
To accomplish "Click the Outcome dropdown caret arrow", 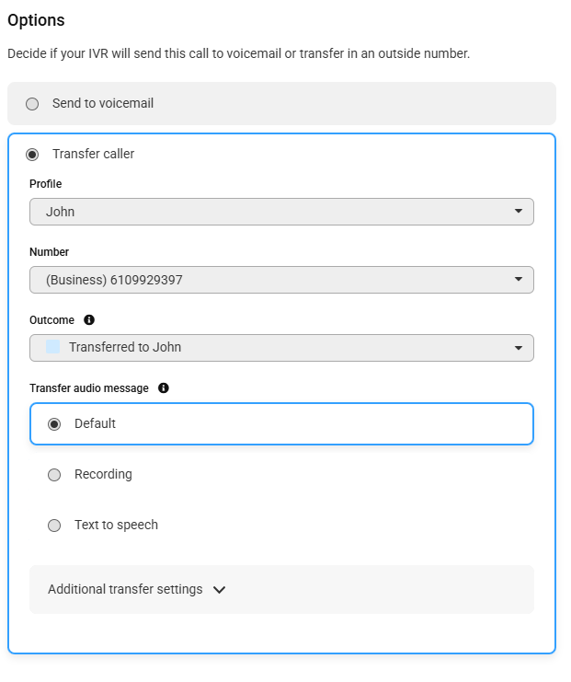I will click(519, 348).
